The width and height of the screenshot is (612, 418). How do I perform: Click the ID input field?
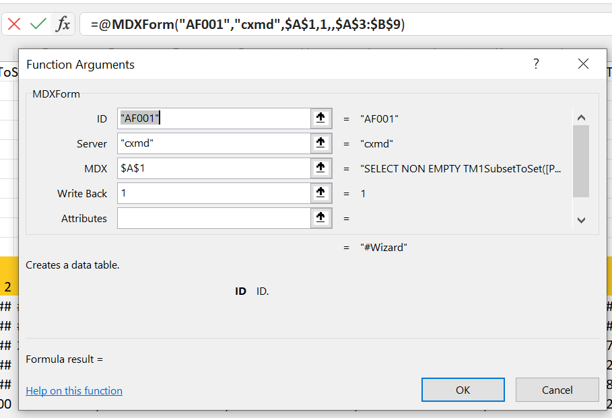[213, 118]
